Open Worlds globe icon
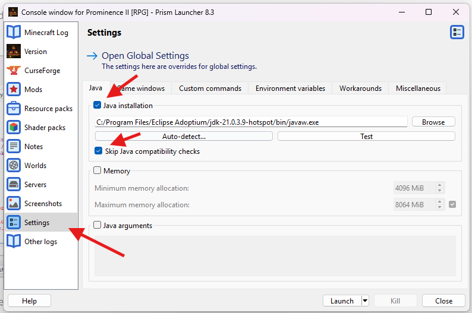The width and height of the screenshot is (472, 313). point(14,165)
